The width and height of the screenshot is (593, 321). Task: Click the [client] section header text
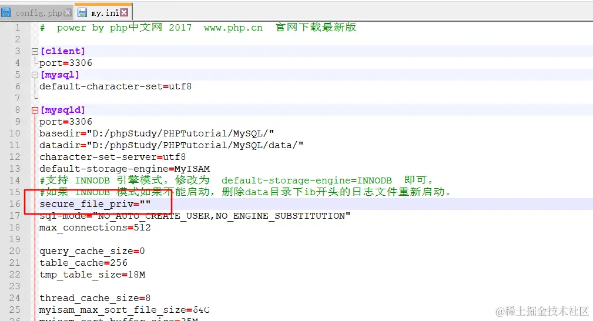tap(63, 51)
